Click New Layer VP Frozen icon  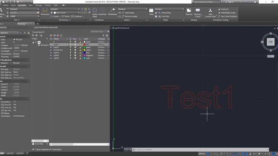pos(54,36)
